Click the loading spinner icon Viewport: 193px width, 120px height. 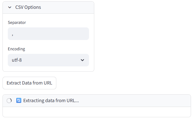(9, 101)
